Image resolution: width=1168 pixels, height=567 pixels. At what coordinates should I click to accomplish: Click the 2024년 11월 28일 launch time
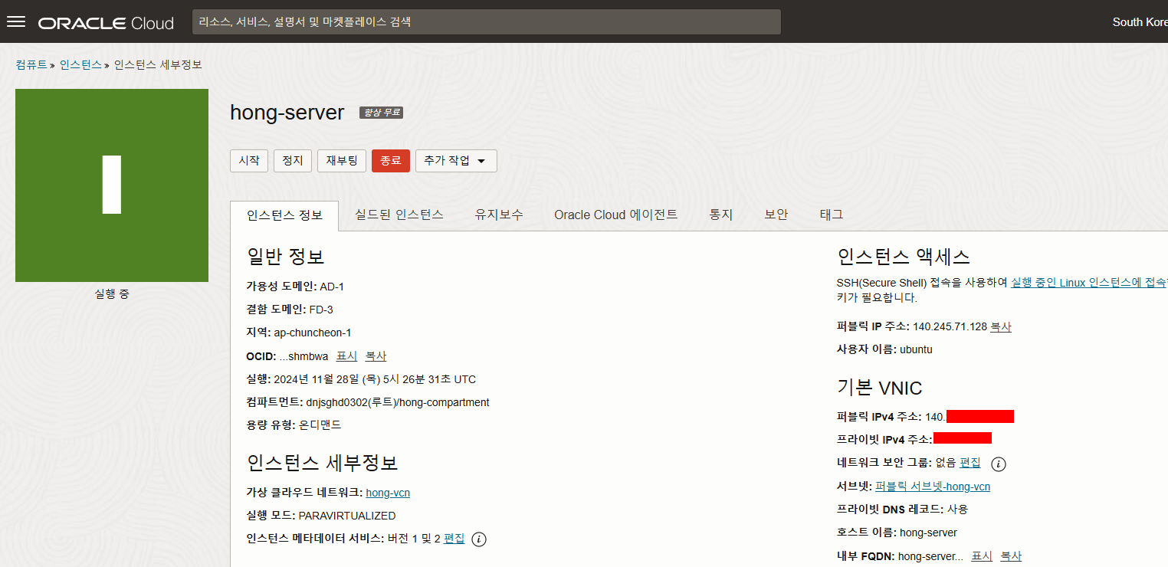point(375,379)
